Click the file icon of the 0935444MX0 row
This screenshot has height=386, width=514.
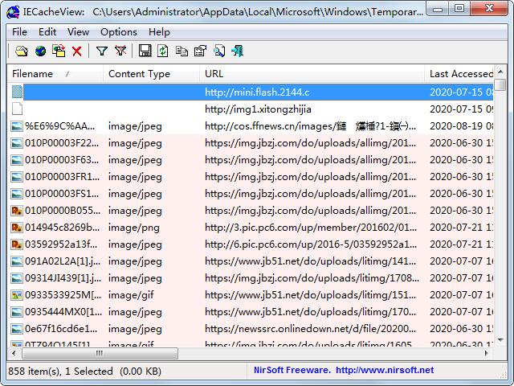(x=16, y=312)
